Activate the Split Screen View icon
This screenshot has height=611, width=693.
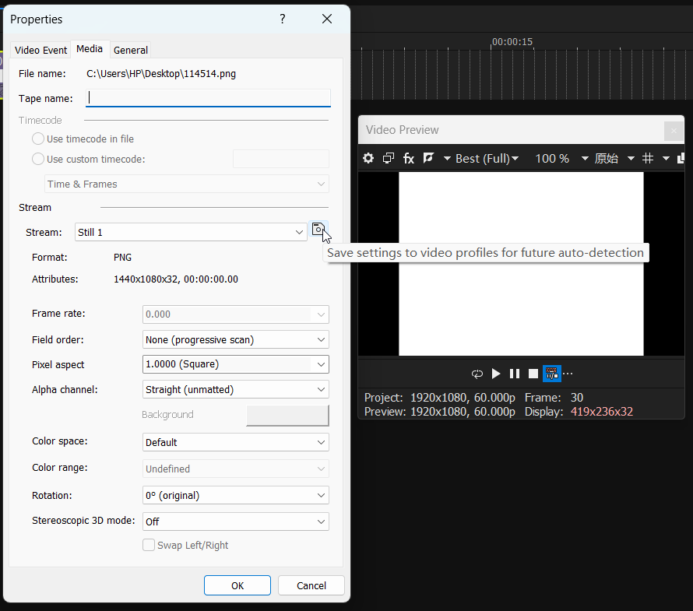427,158
